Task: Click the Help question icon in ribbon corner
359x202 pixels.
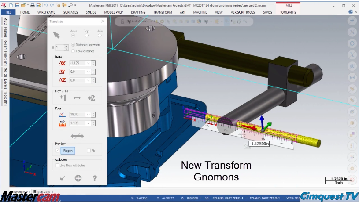Action: click(x=351, y=12)
